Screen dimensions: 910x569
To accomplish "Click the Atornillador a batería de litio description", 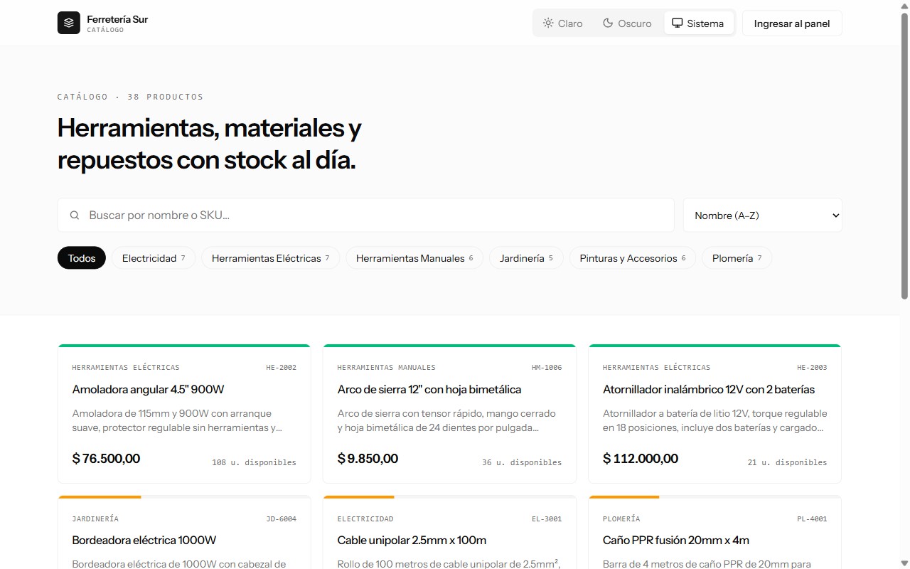I will point(714,420).
